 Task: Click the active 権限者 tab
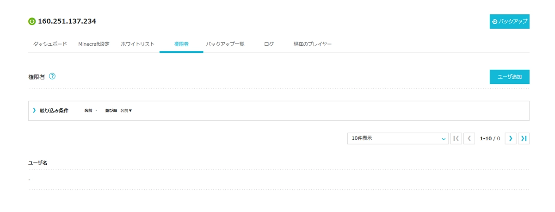point(181,44)
